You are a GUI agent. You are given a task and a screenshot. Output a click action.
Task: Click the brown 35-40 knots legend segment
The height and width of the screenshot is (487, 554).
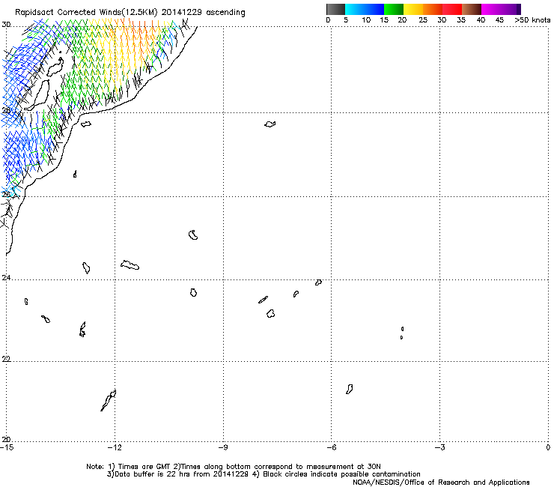(x=472, y=9)
